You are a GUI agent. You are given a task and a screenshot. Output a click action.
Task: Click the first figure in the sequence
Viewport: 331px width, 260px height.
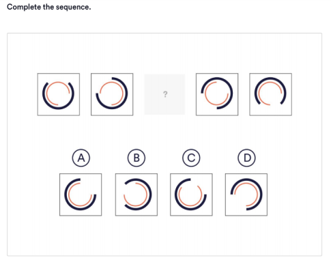coord(59,94)
